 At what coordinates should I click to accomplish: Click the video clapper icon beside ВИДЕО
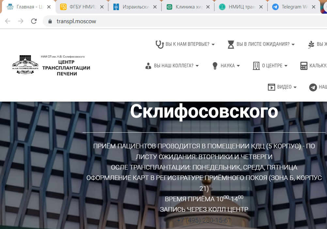click(271, 87)
